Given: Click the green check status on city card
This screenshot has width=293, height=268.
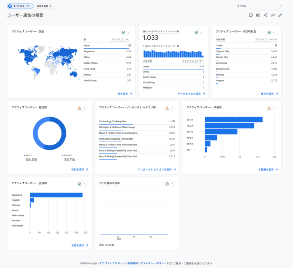Looking at the screenshot, I should coord(269,32).
